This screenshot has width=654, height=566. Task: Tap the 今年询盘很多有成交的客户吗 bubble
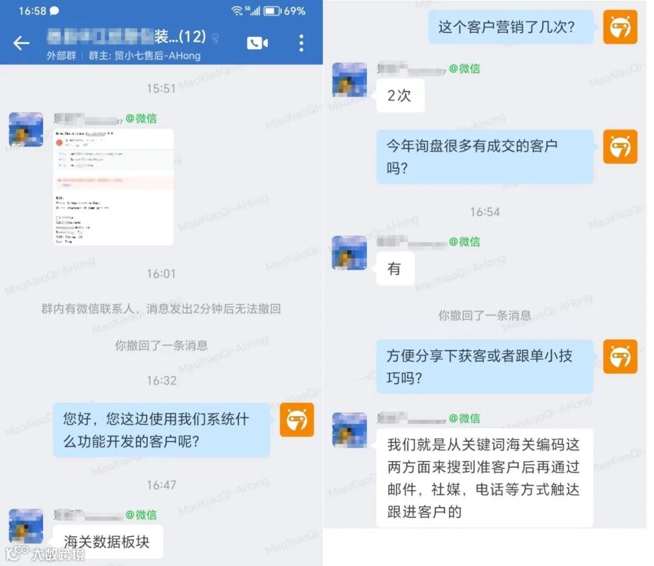pos(484,156)
